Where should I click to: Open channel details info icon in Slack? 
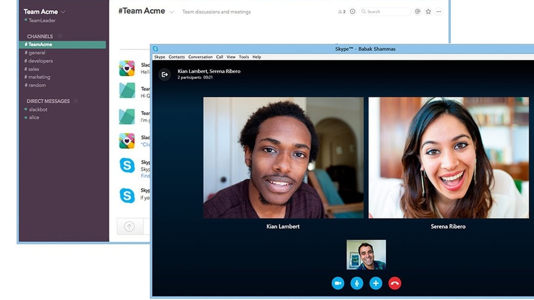352,11
